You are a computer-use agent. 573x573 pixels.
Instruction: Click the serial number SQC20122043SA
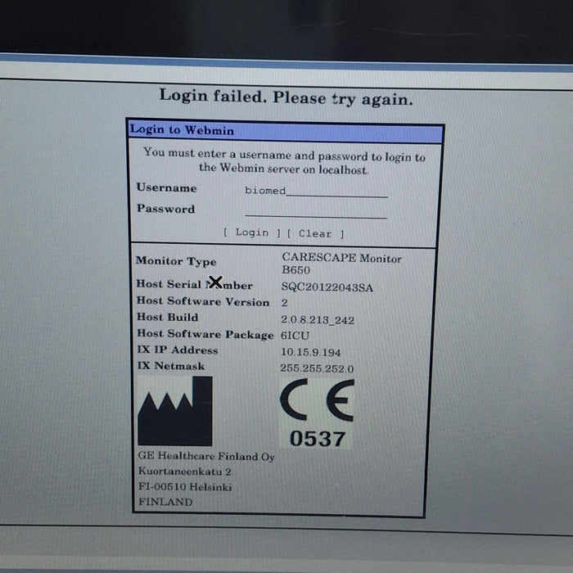click(x=327, y=286)
